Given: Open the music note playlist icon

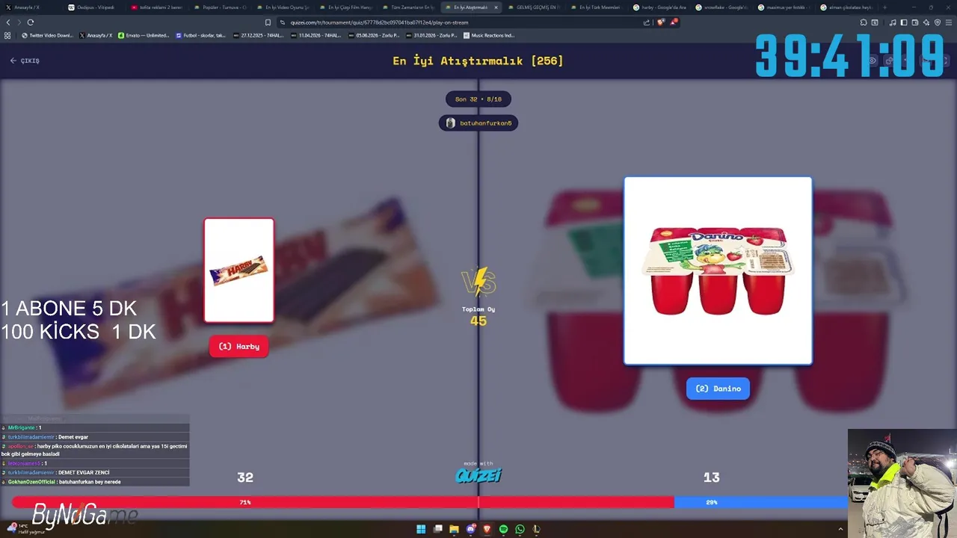Looking at the screenshot, I should [x=893, y=22].
